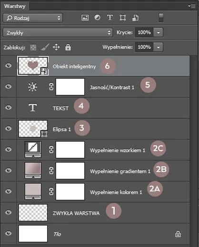
Task: Click the gradient fill thumbnail of Wypełnienie gradientem 1
Action: [x=33, y=170]
